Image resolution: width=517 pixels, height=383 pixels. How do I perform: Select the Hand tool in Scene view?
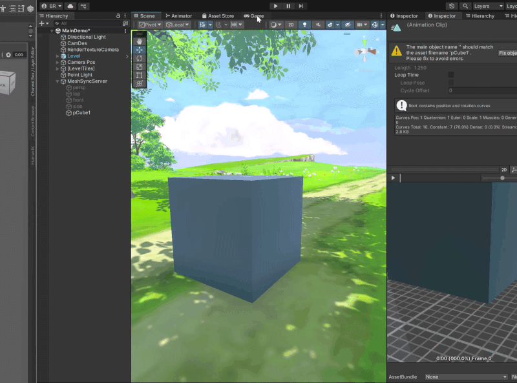point(140,41)
